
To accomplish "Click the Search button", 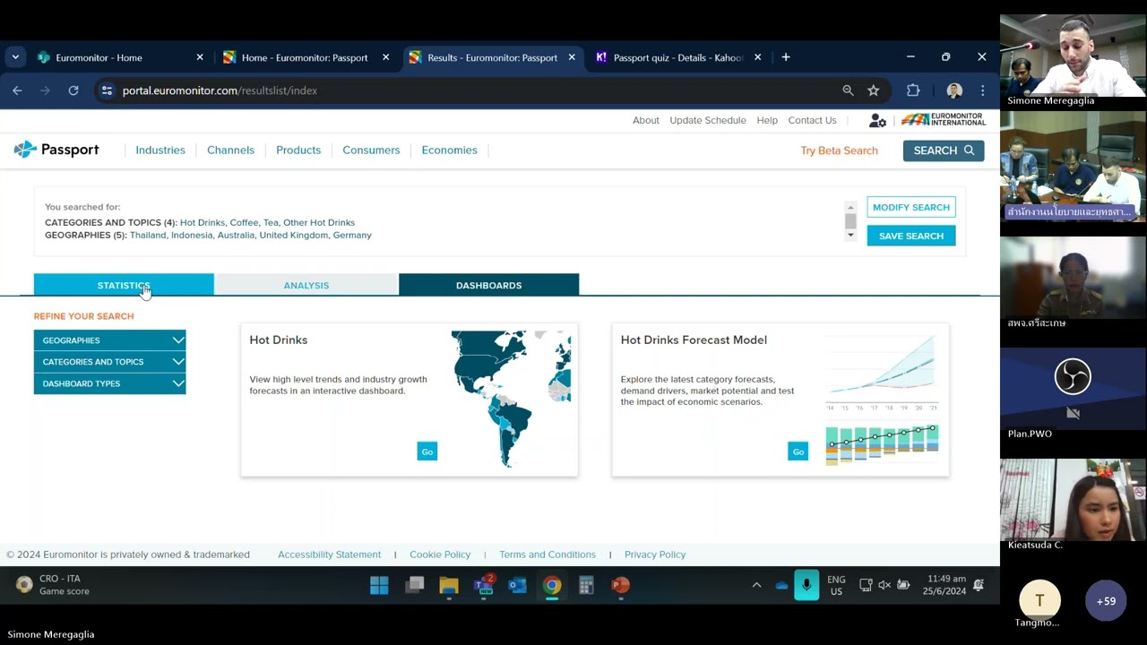I will [944, 150].
